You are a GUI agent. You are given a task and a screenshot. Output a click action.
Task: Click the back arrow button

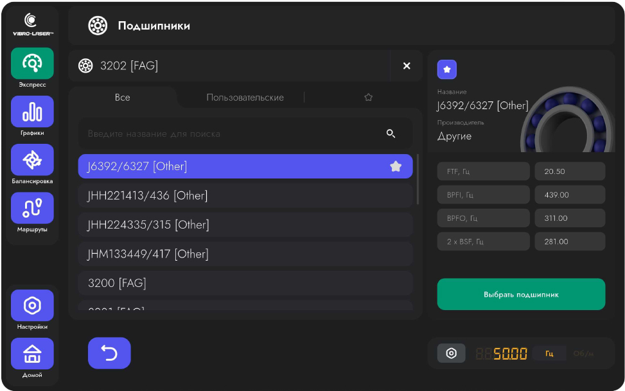109,353
